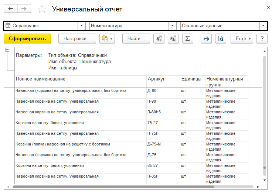Open the report variants dropdown button
272x192 pixels.
pos(108,38)
